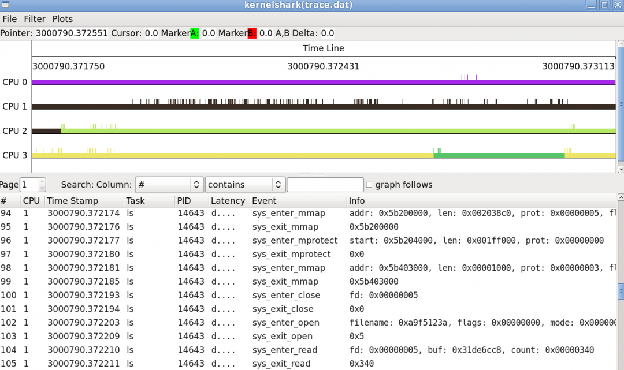Open the Plots menu
624x370 pixels.
[x=62, y=18]
